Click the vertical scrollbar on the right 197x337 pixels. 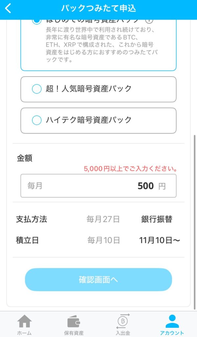tap(195, 220)
